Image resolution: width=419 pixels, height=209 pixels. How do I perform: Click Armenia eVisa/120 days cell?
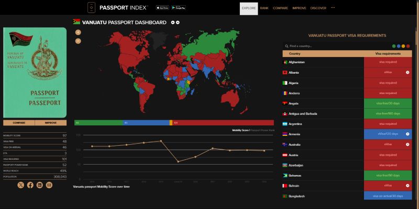click(x=388, y=134)
